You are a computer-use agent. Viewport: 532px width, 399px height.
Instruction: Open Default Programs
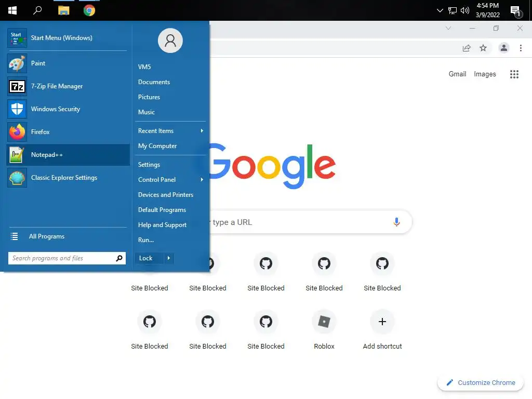(170, 210)
